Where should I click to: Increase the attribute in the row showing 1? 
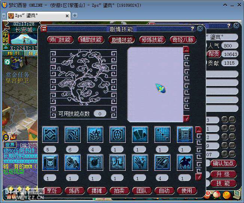point(225,128)
